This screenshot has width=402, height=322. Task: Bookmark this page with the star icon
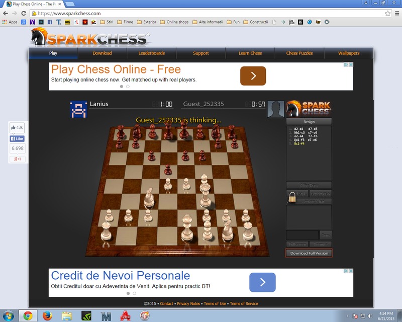point(387,14)
